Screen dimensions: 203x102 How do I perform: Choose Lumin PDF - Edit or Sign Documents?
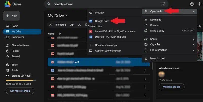pos(114,31)
